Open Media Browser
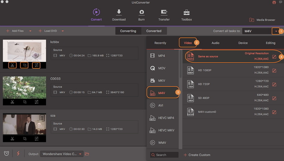Viewport: 284px width, 161px height. pos(262,20)
